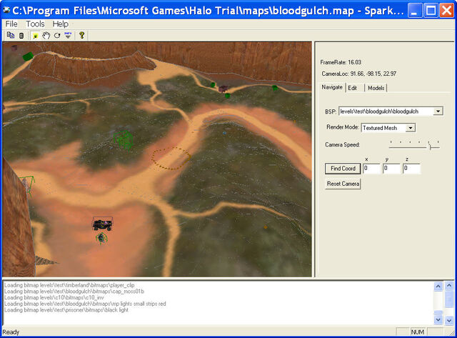Click the log pane outer scroll down arrow
The height and width of the screenshot is (338, 457).
tap(449, 320)
